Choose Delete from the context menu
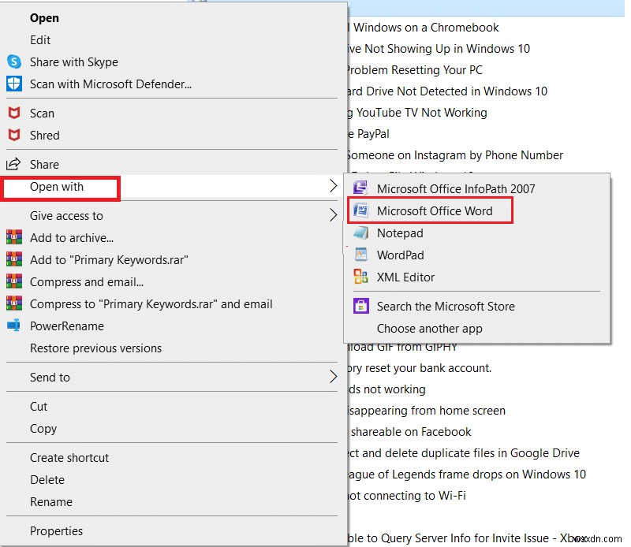 [x=173, y=480]
